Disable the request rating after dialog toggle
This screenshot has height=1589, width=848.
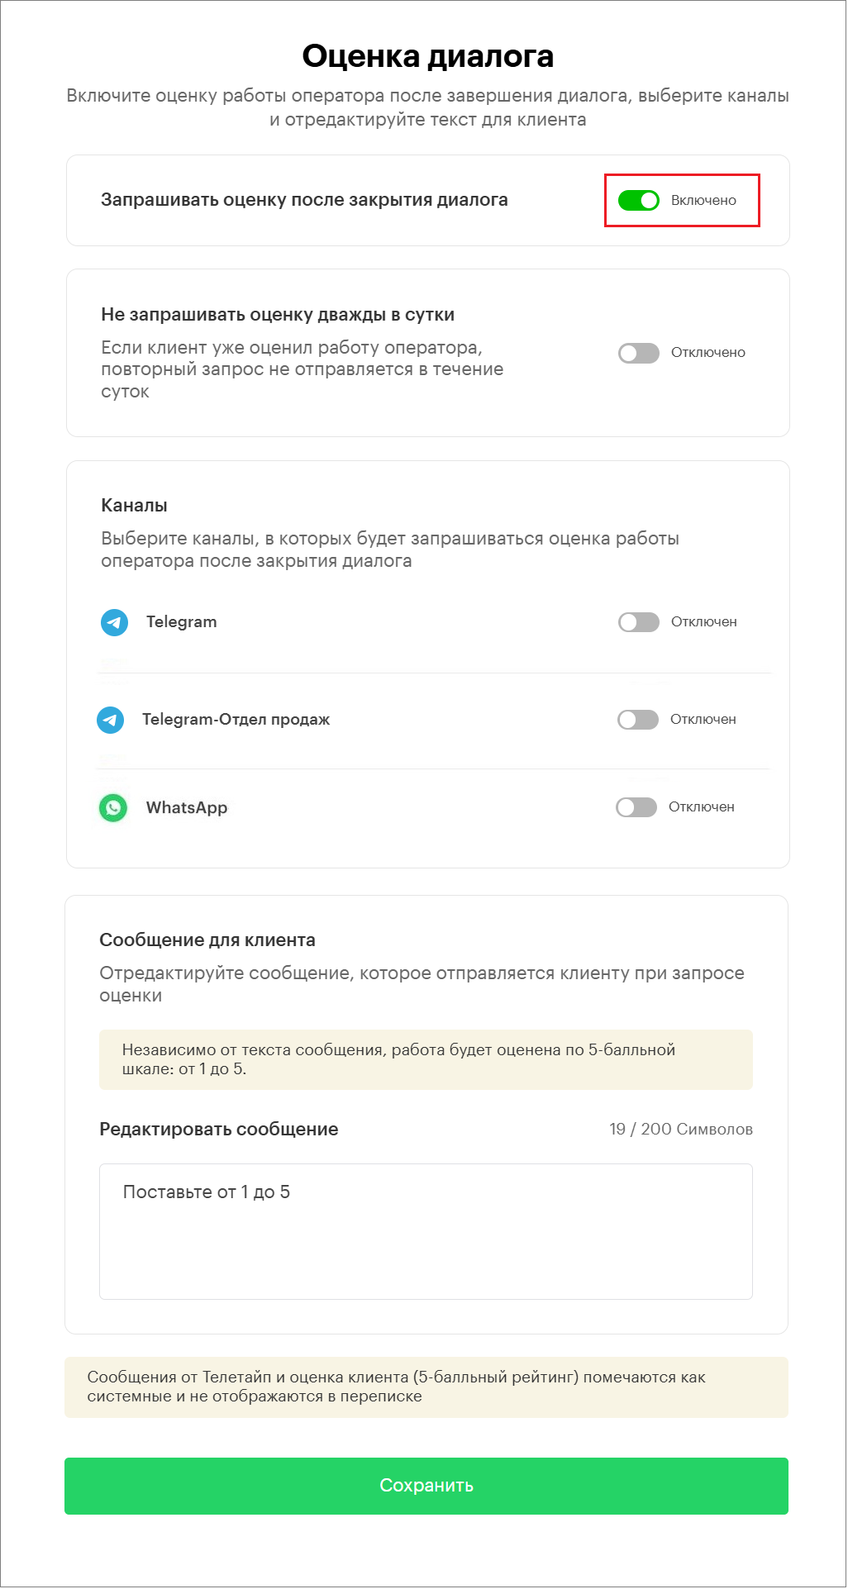(x=638, y=200)
